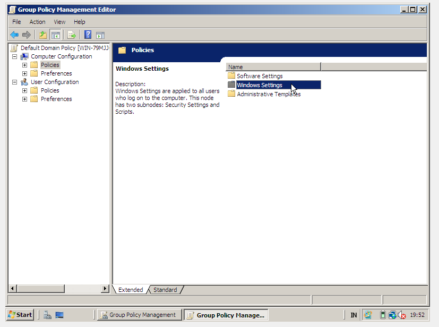Switch to Group Policy Management taskbar button

[140, 315]
